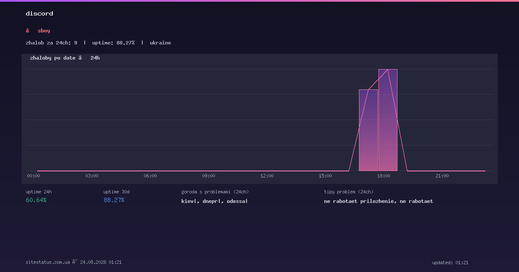
Task: Click the ukraine region label
Action: point(160,43)
